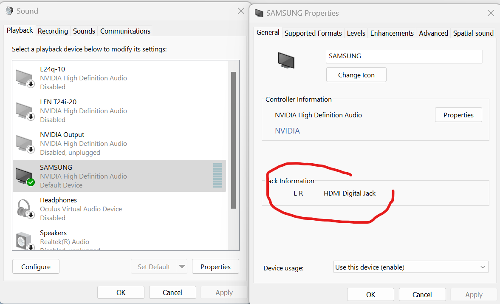Click the Sound window title speaker icon
This screenshot has height=304, width=500.
(10, 11)
